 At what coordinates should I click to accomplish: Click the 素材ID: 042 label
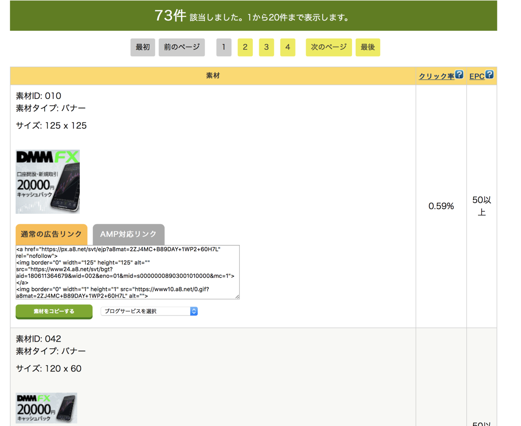point(38,339)
